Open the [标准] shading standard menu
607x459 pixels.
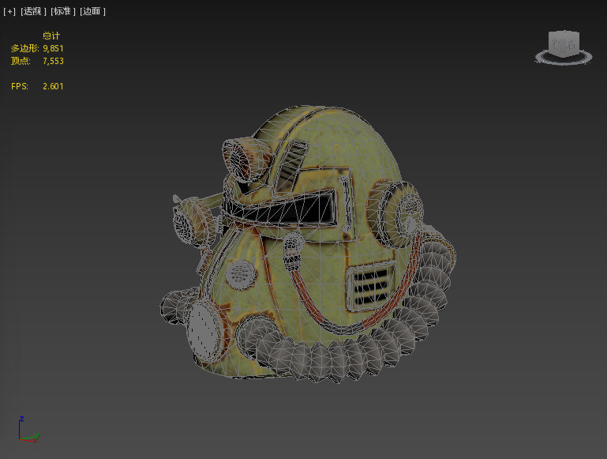click(63, 12)
